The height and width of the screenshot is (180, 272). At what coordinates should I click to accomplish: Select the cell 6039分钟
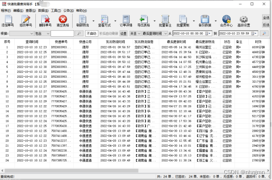[258, 47]
